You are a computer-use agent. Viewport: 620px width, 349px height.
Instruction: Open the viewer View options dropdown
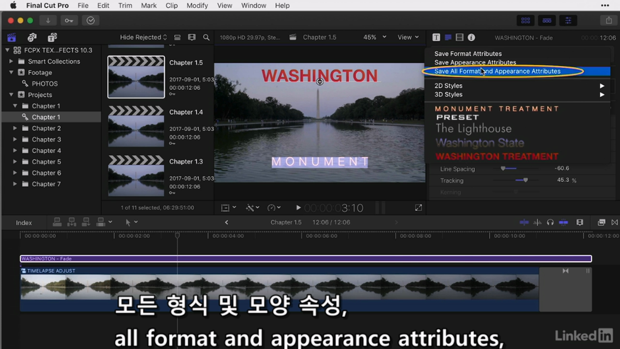click(408, 37)
